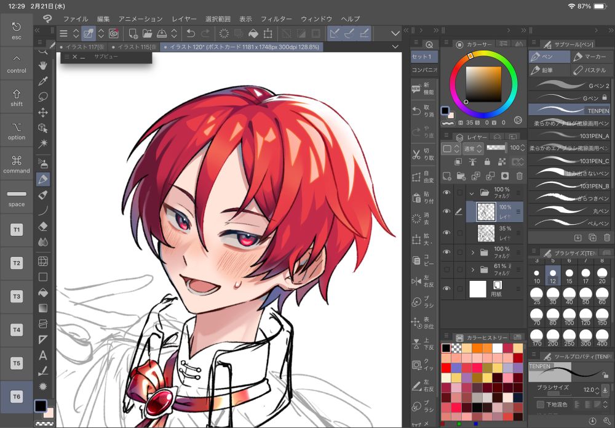This screenshot has height=428, width=615.
Task: Open the 選択範囲 menu
Action: coord(218,19)
